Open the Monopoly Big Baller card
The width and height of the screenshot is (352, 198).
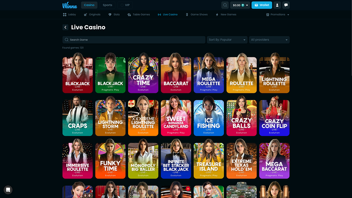tap(143, 159)
